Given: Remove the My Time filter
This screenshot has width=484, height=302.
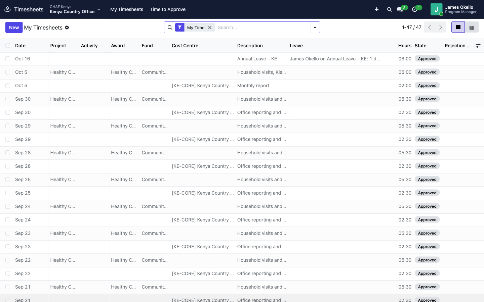Looking at the screenshot, I should pyautogui.click(x=210, y=28).
